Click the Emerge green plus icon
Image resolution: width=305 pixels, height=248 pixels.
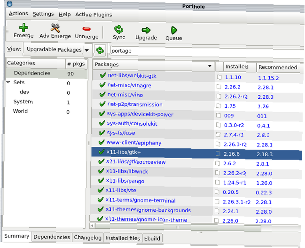point(23,27)
